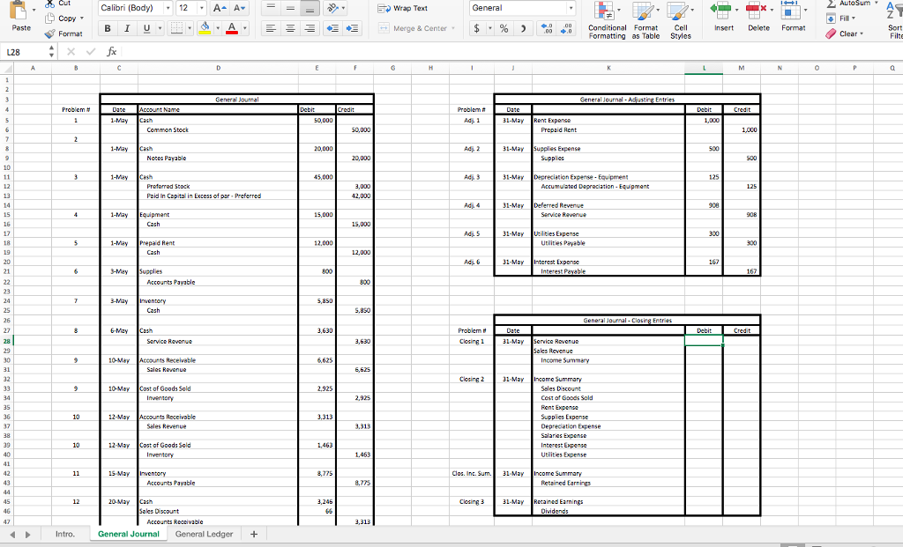
Task: Open the font dropdown showing Calibri
Action: [131, 7]
